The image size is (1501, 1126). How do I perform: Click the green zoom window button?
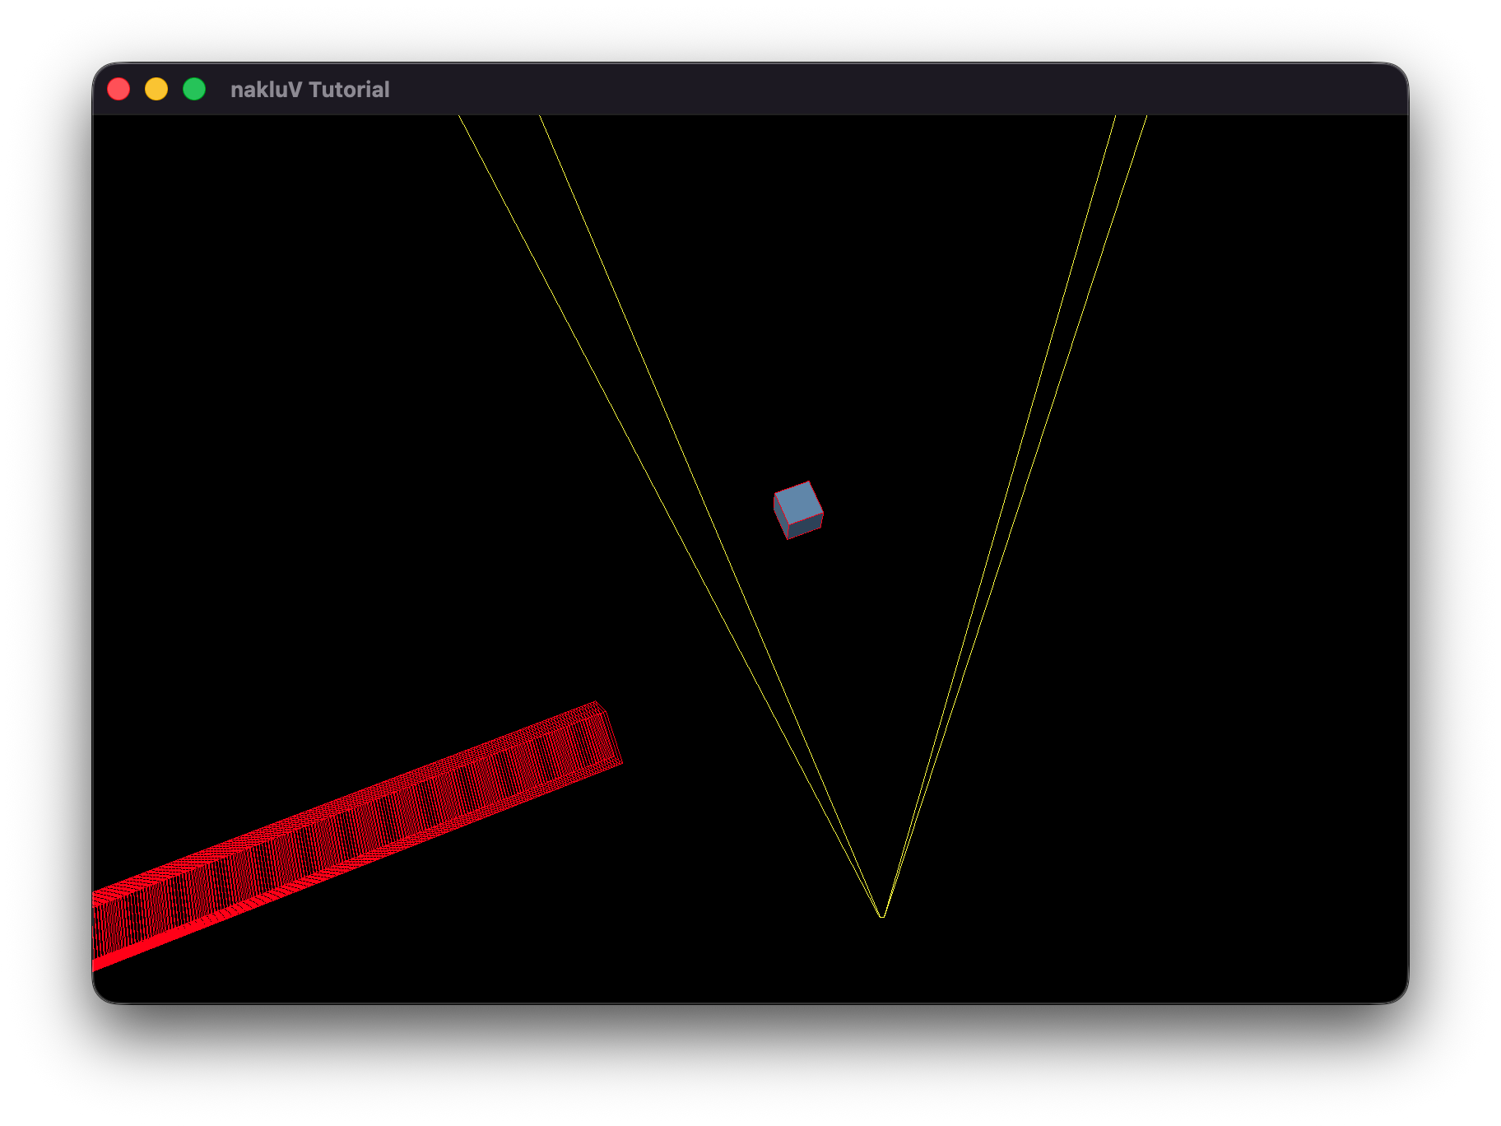click(x=194, y=89)
